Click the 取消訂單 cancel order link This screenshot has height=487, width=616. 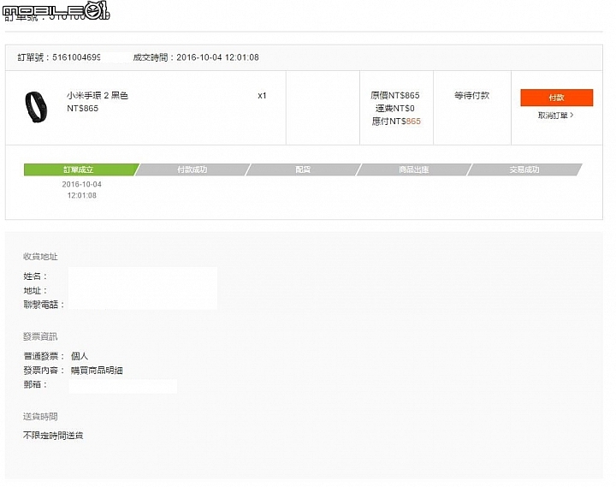coord(555,116)
